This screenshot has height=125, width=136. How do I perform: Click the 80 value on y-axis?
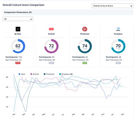(7, 77)
